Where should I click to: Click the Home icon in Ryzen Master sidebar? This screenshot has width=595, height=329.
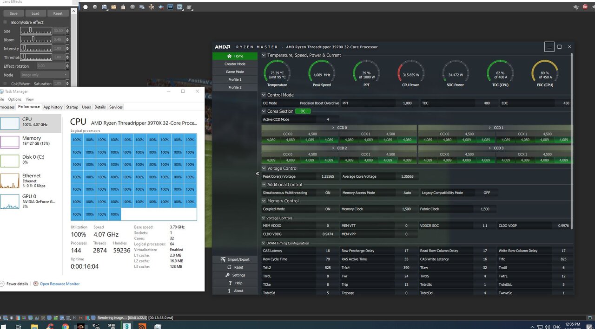[x=229, y=56]
